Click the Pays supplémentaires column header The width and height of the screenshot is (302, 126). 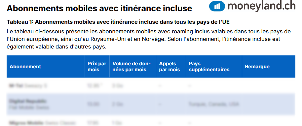(x=209, y=67)
